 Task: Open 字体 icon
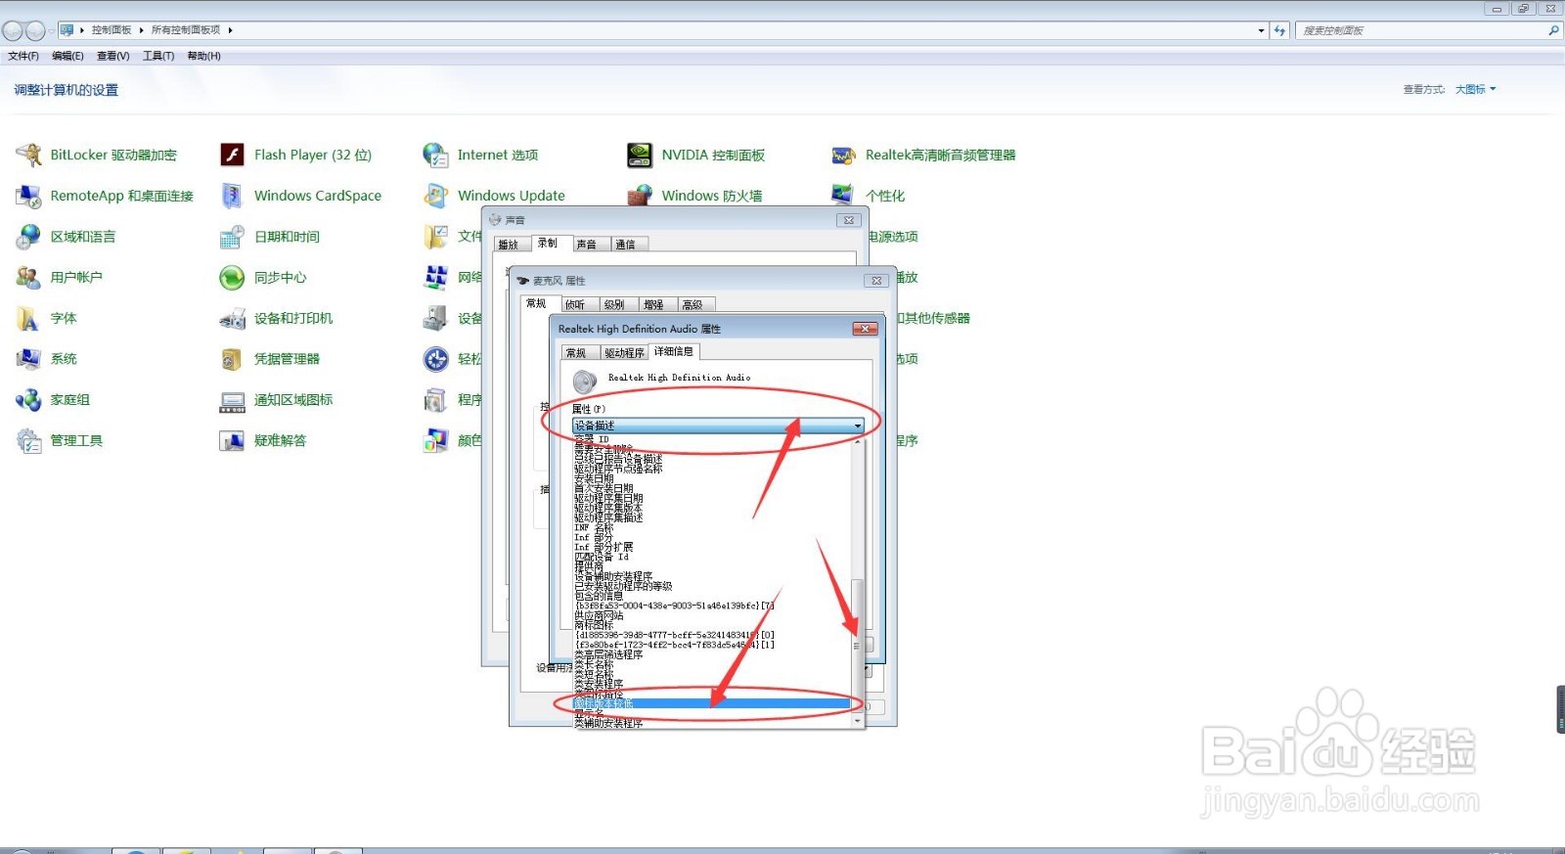tap(28, 319)
